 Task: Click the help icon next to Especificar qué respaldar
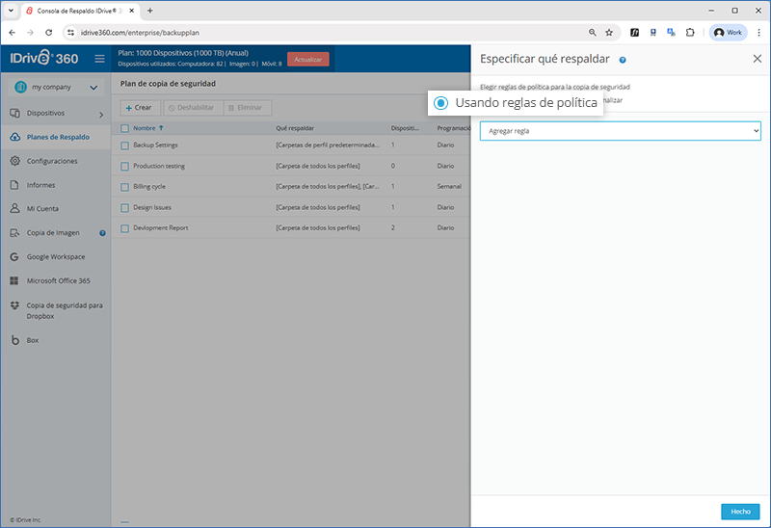623,60
